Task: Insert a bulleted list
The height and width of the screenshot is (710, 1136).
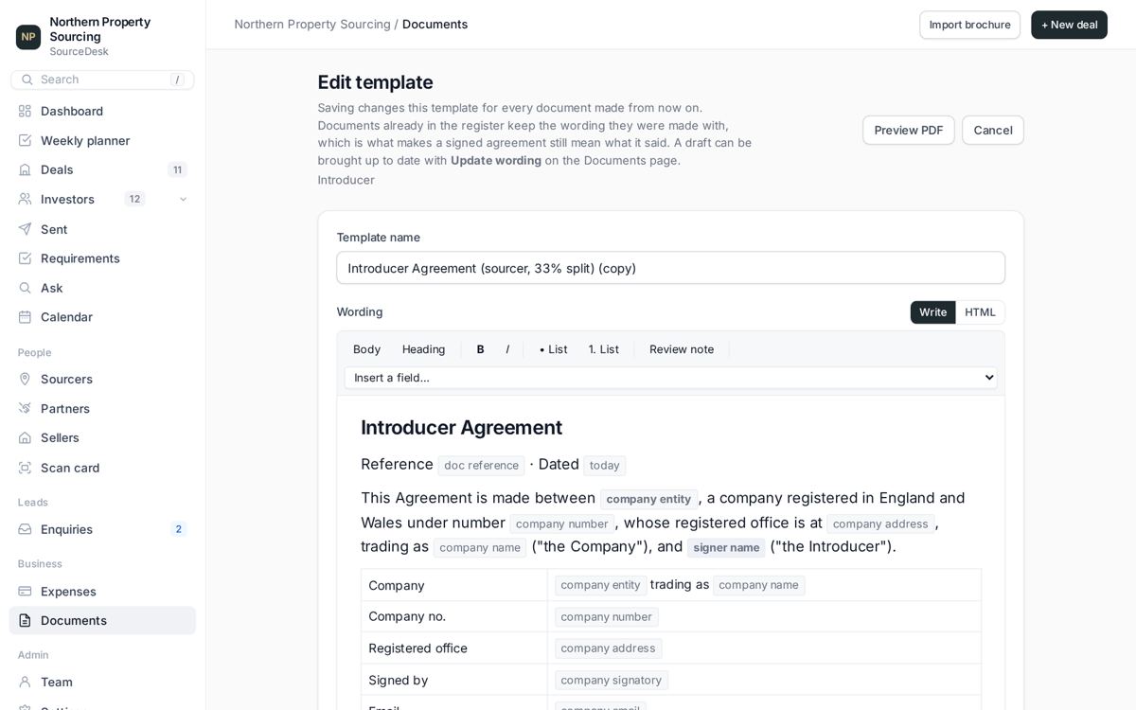Action: click(554, 349)
